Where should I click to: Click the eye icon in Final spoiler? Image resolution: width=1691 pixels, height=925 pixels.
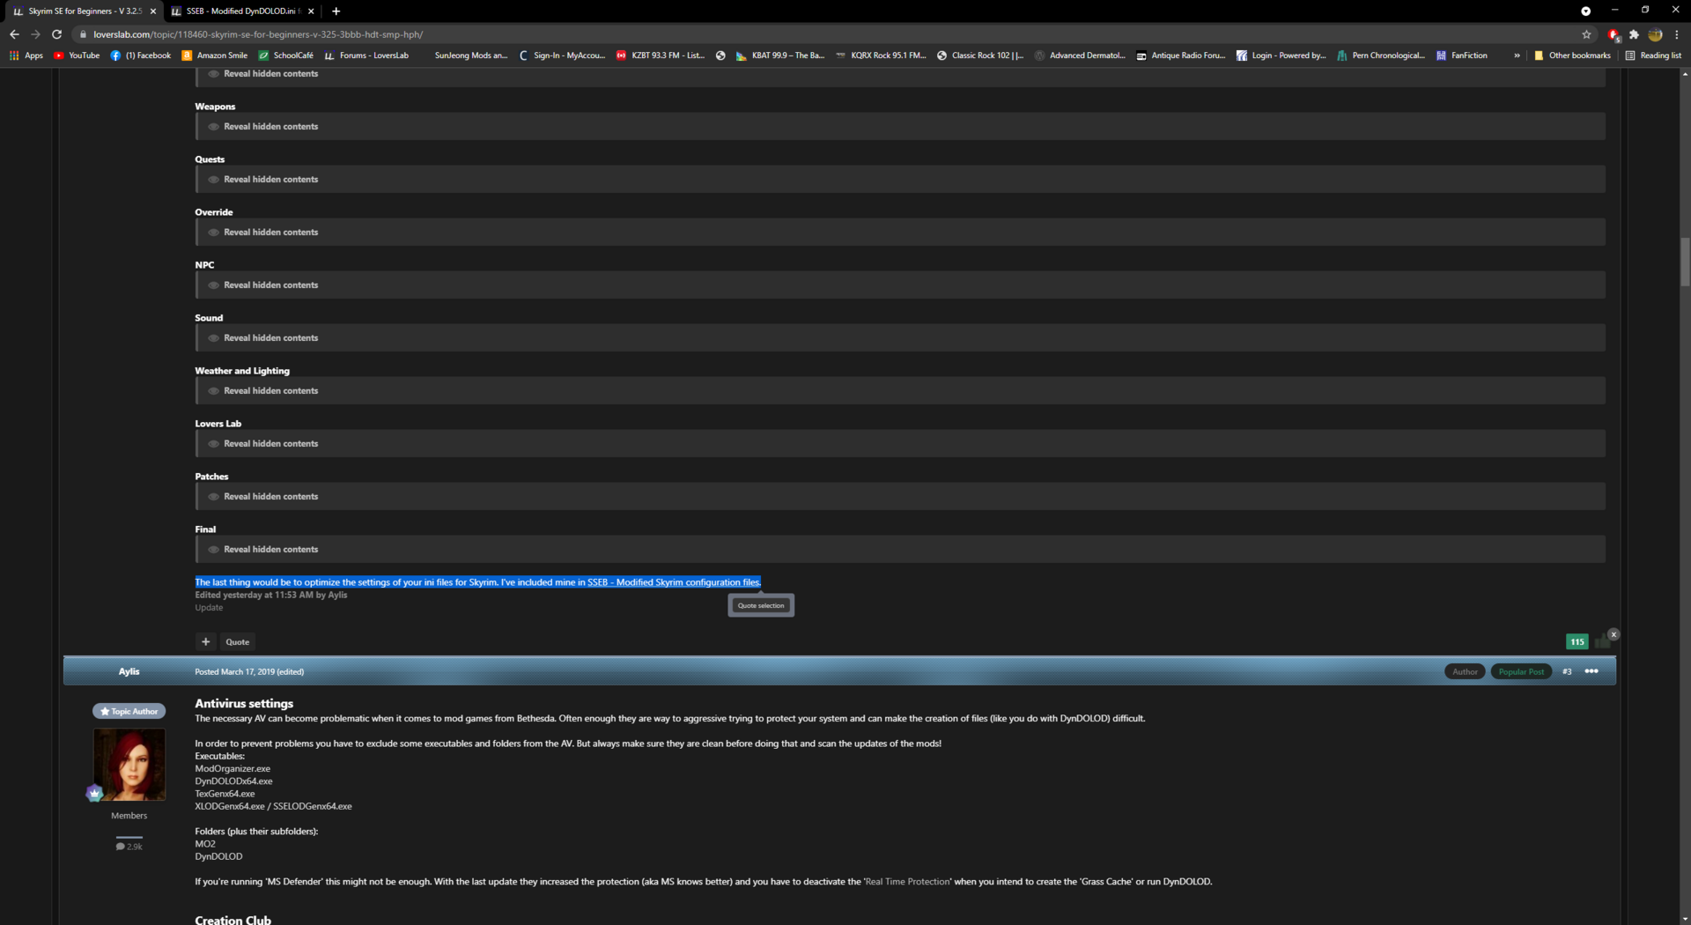point(213,550)
